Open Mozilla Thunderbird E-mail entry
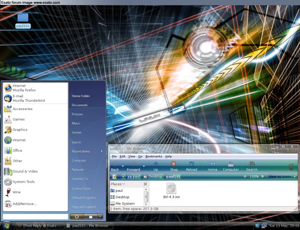Screen dimensions: 300x230 point(36,98)
